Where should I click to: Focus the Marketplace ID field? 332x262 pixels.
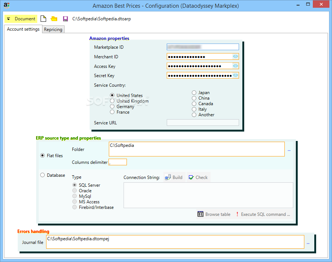[203, 47]
